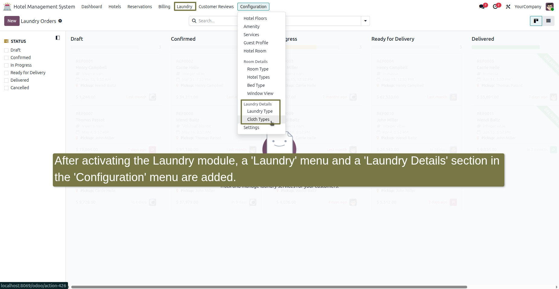Tick the Cancelled status checkbox
This screenshot has height=289, width=559.
[6, 88]
